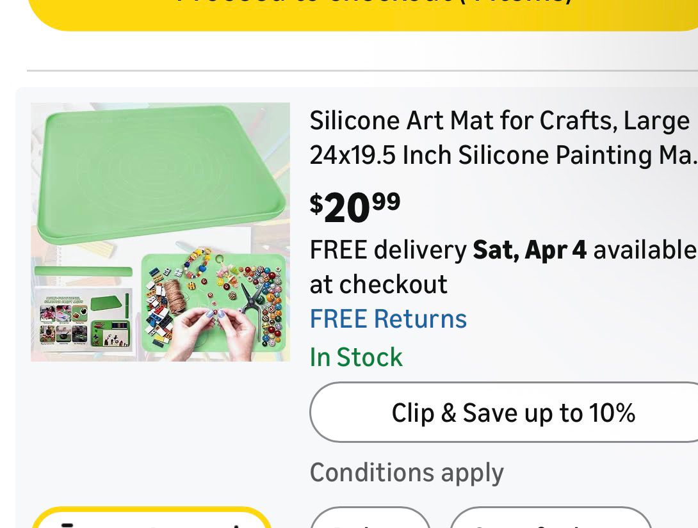
Task: Click the 'at checkout' delivery text line
Action: pos(378,284)
